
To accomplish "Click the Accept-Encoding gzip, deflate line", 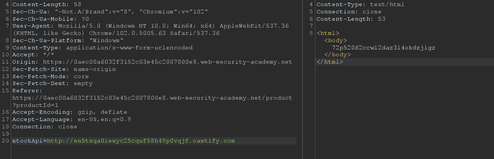I will tap(70, 112).
